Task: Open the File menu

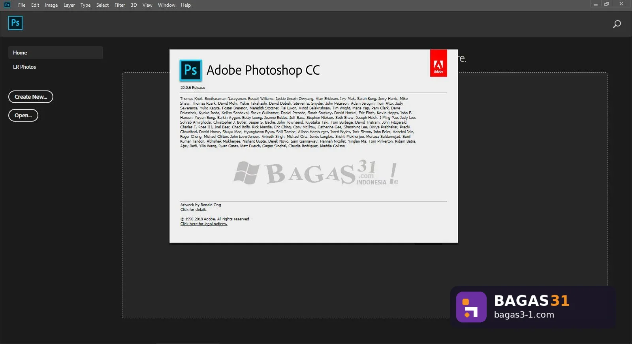Action: coord(22,5)
